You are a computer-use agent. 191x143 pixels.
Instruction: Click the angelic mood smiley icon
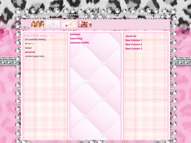[x=26, y=43]
